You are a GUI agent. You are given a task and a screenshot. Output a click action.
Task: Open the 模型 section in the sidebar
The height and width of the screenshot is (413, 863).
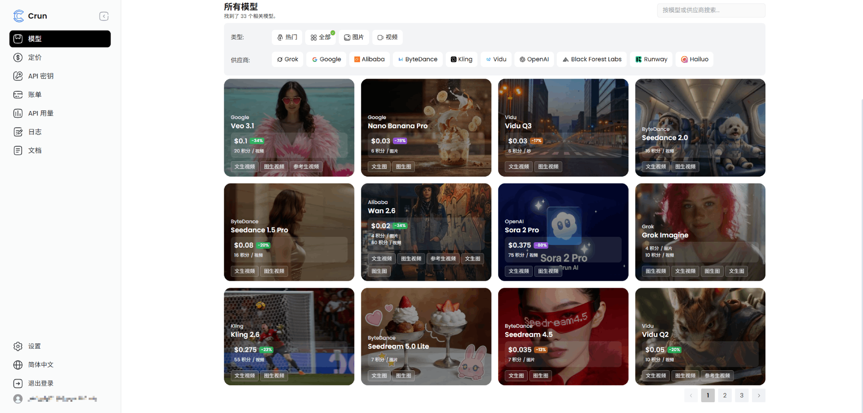click(x=60, y=39)
